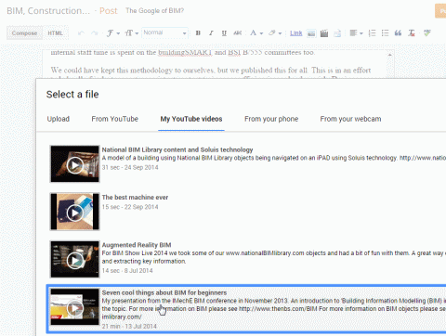Click the Link toolbar button
The height and width of the screenshot is (336, 446).
pyautogui.click(x=295, y=33)
